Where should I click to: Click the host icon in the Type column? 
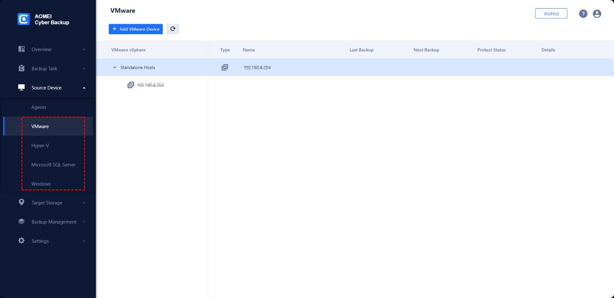224,67
